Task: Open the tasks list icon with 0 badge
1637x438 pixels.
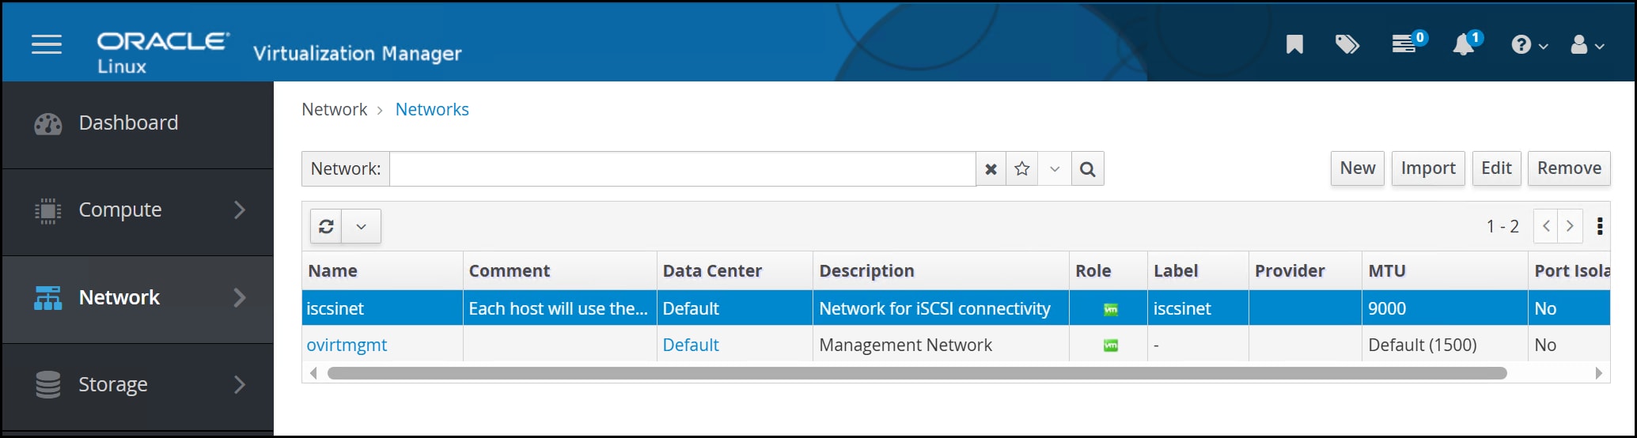Action: tap(1409, 42)
